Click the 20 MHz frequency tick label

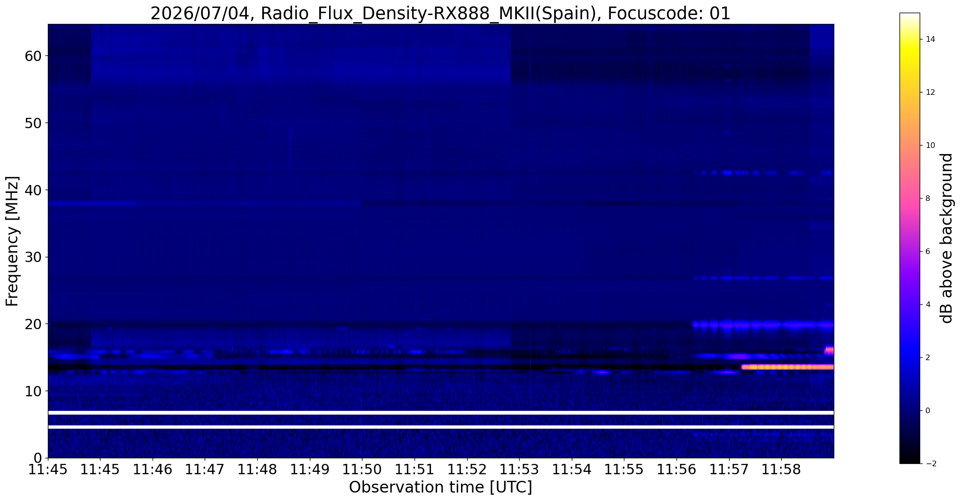click(x=33, y=324)
